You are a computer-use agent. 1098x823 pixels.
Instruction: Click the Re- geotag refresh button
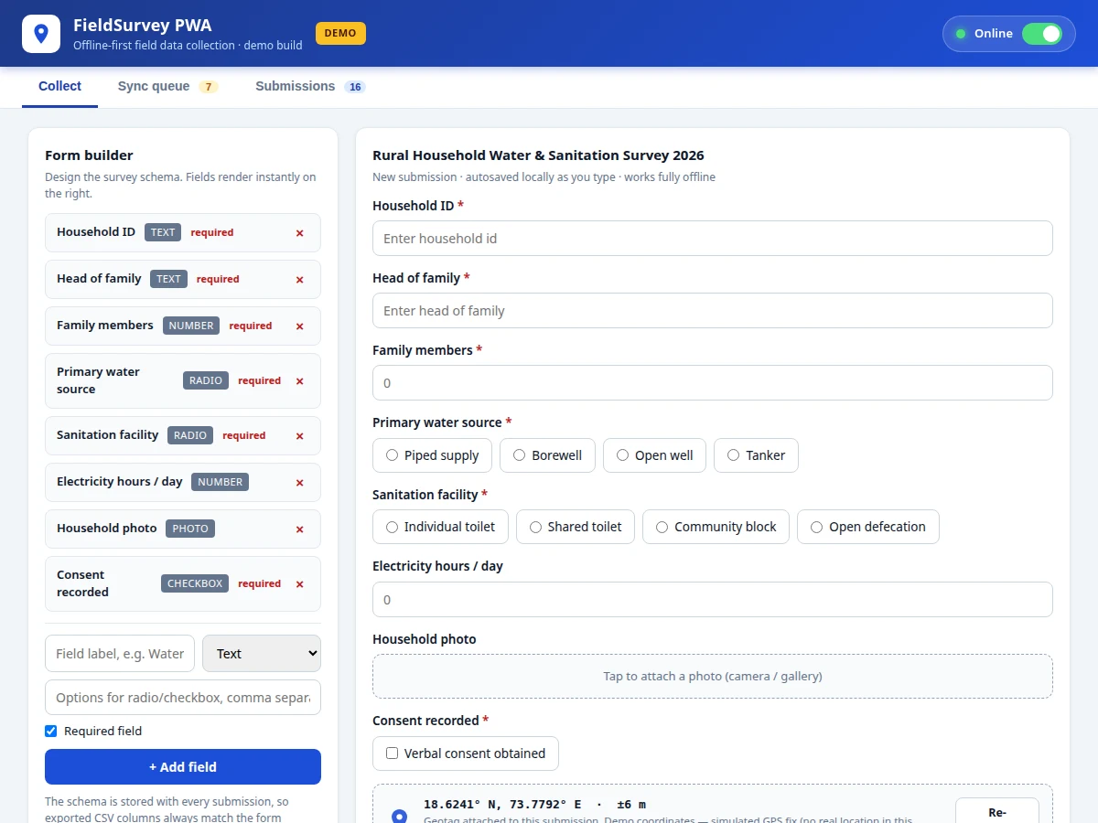pos(997,811)
